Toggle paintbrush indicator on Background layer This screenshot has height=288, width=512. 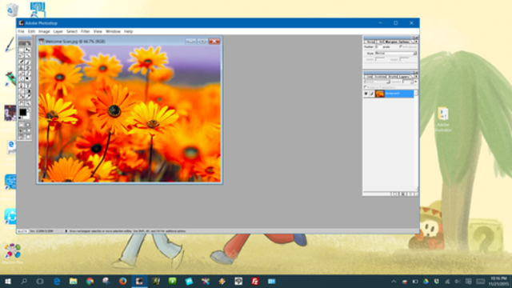371,94
